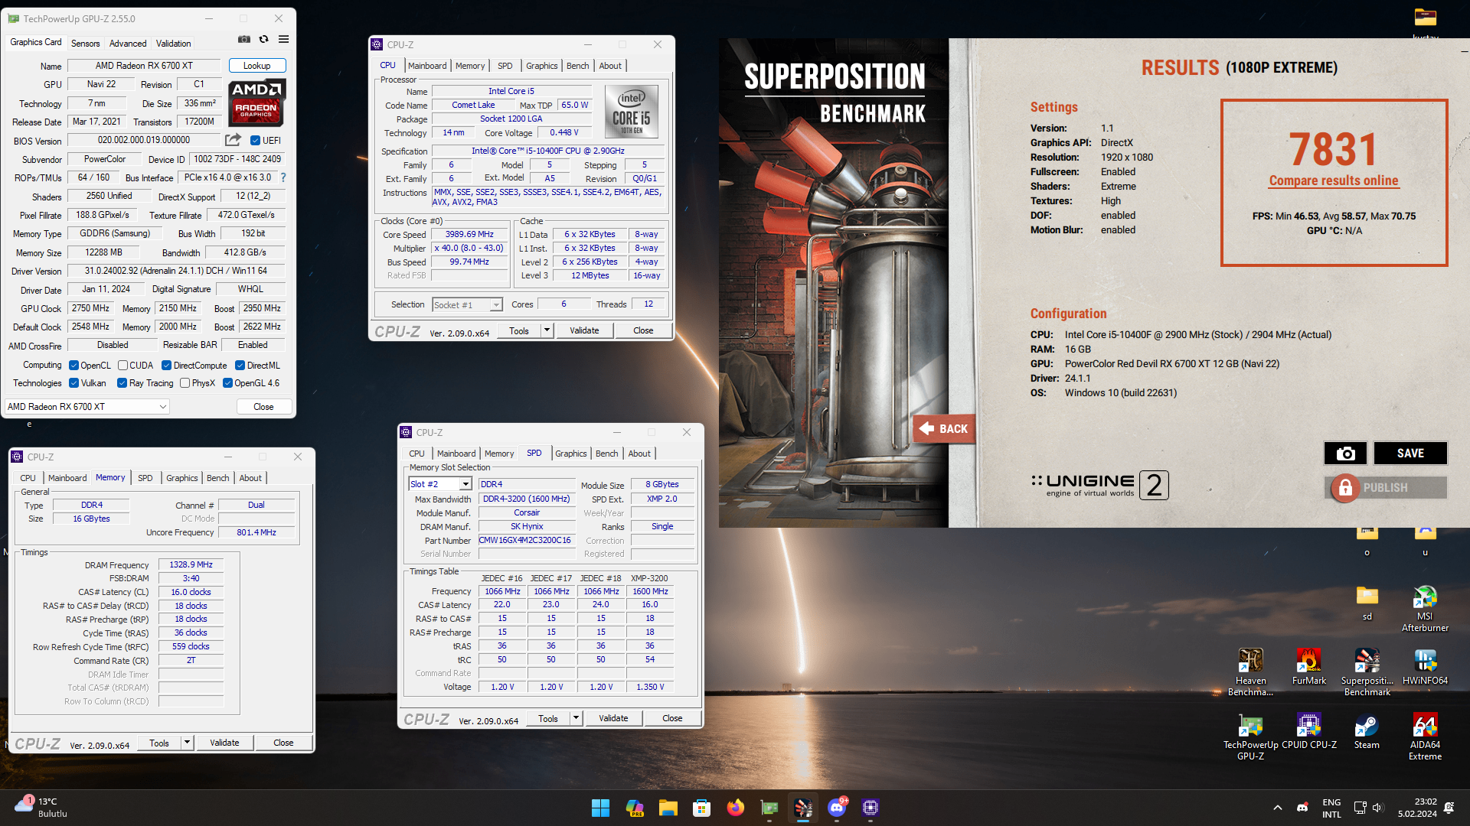
Task: Toggle the CUDA checkbox
Action: (x=122, y=366)
